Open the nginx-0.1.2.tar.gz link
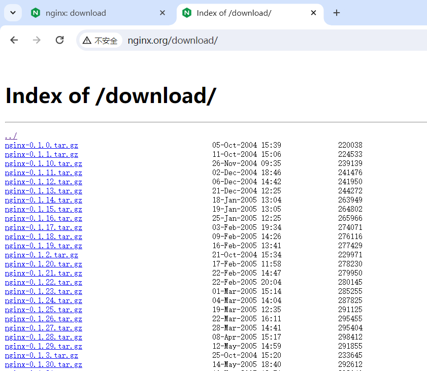The image size is (427, 371). (x=42, y=255)
